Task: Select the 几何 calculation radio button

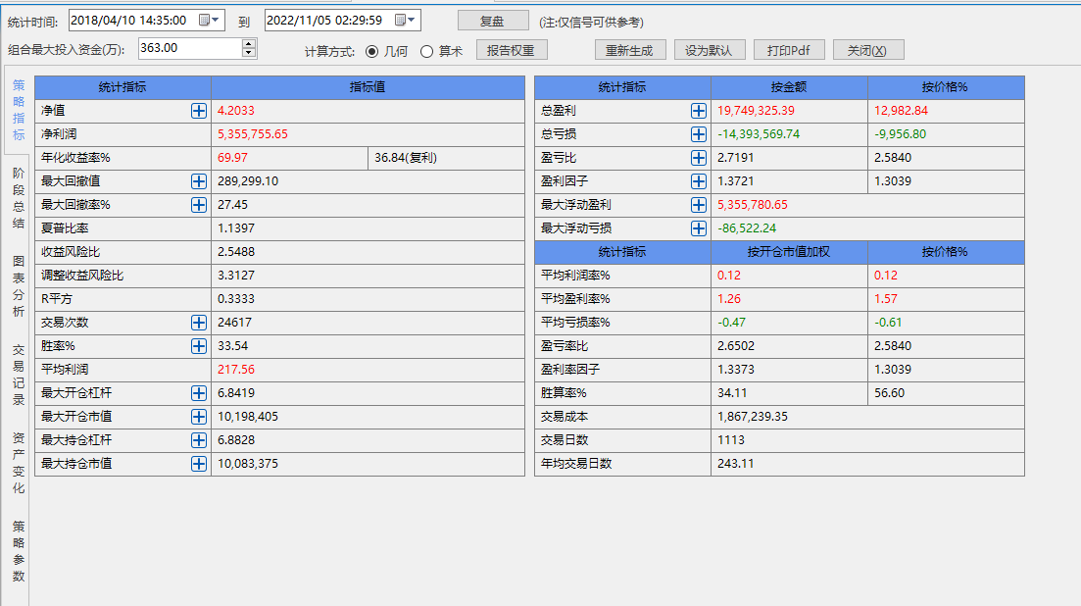Action: tap(372, 51)
